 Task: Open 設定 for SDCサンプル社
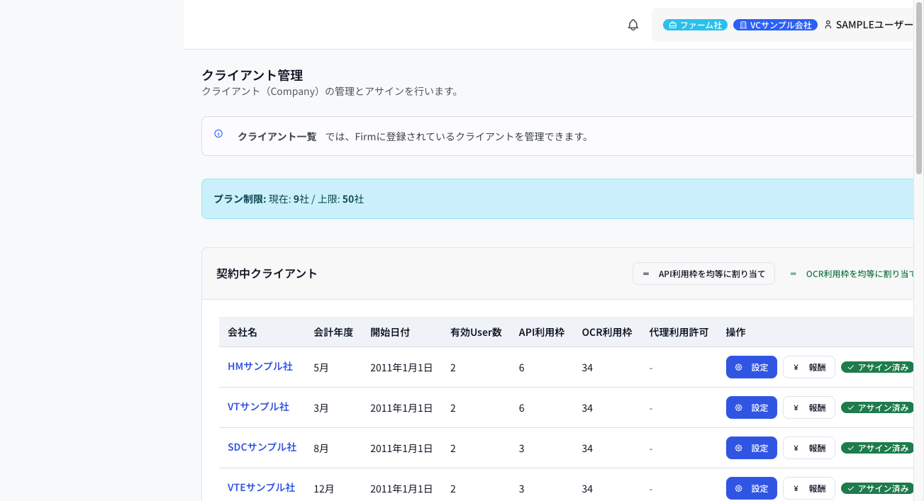(x=751, y=448)
